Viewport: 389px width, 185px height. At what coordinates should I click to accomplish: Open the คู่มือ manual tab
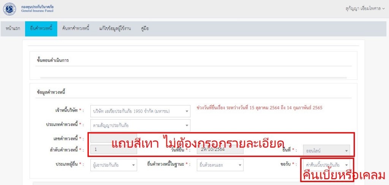[145, 29]
